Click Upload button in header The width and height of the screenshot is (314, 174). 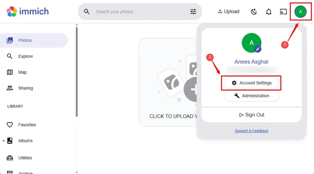[228, 12]
